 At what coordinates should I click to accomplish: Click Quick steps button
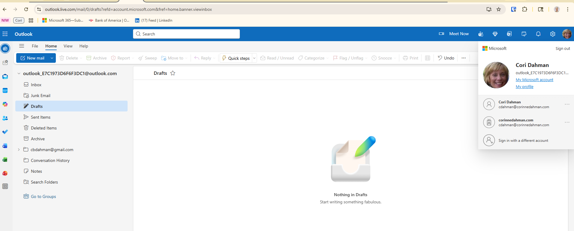[236, 58]
